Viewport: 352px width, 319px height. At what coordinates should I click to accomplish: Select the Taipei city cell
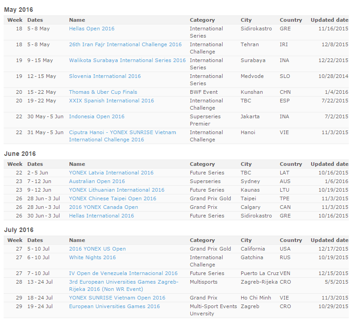[248, 199]
